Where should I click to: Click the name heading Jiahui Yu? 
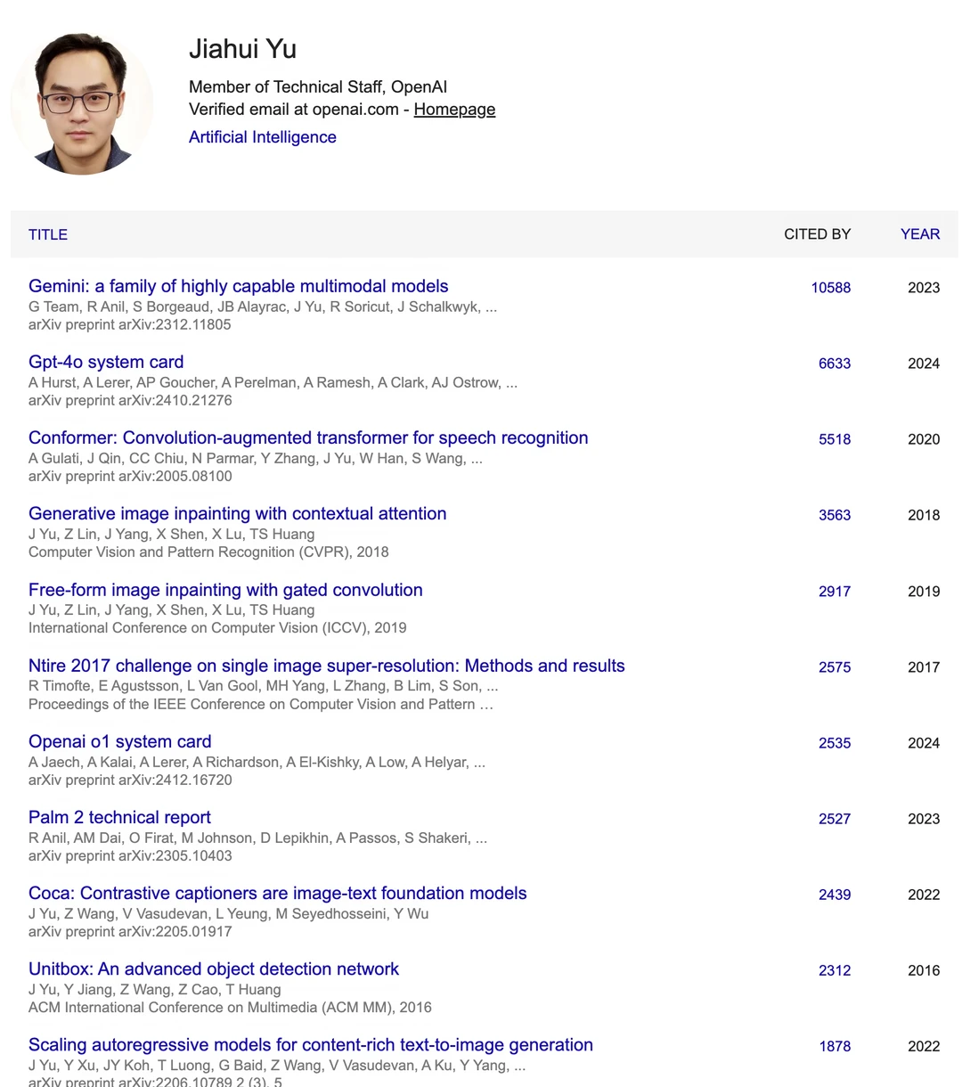pyautogui.click(x=242, y=49)
